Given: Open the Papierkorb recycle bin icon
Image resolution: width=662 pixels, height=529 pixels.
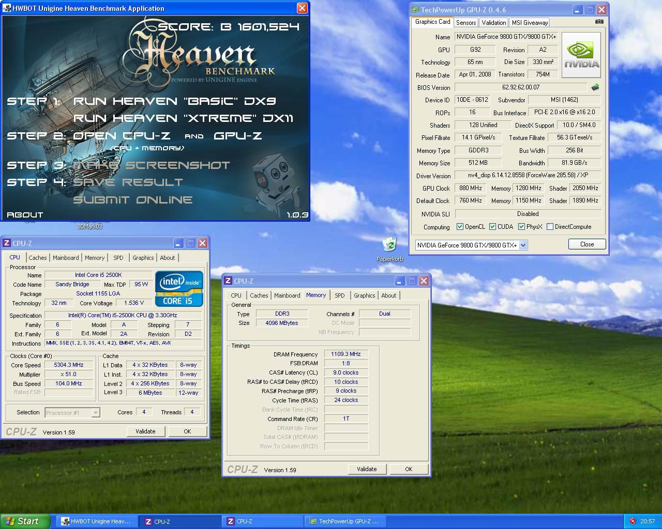Looking at the screenshot, I should pos(389,248).
